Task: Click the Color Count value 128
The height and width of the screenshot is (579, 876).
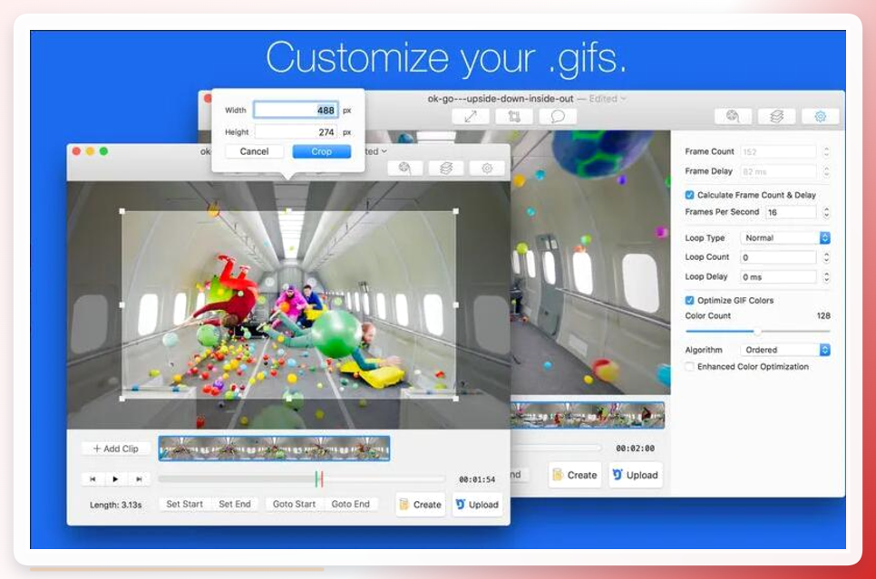Action: (x=822, y=316)
